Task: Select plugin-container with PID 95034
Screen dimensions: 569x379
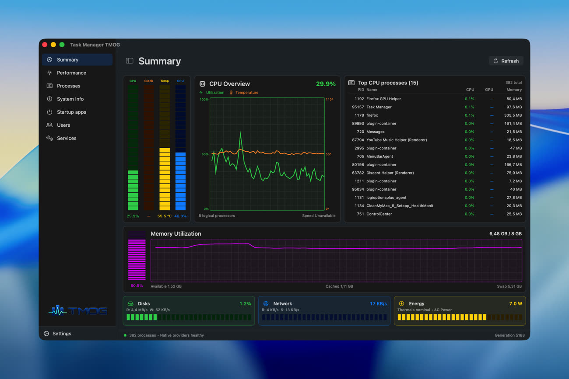Action: coord(435,189)
